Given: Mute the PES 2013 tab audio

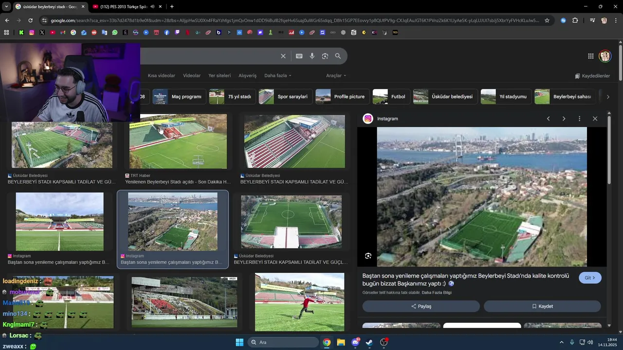Looking at the screenshot, I should (x=153, y=6).
